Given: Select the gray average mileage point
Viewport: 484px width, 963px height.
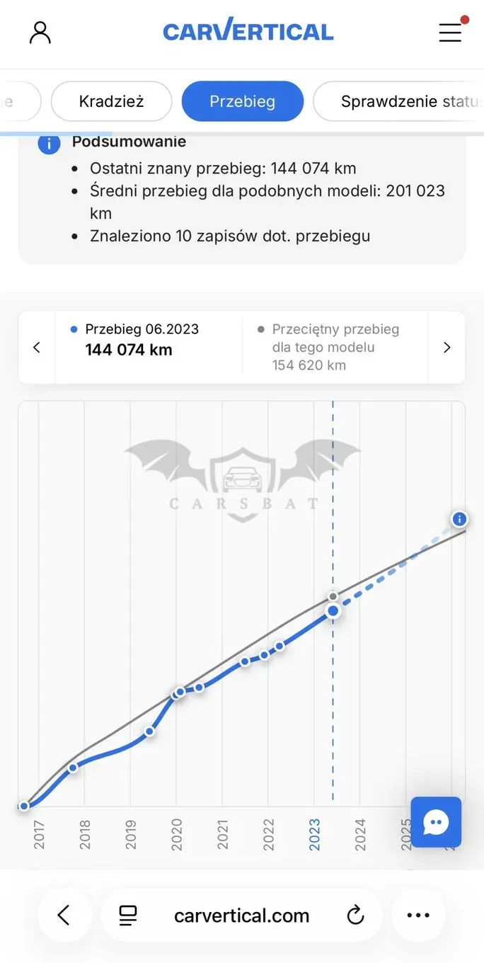Looking at the screenshot, I should (x=333, y=596).
